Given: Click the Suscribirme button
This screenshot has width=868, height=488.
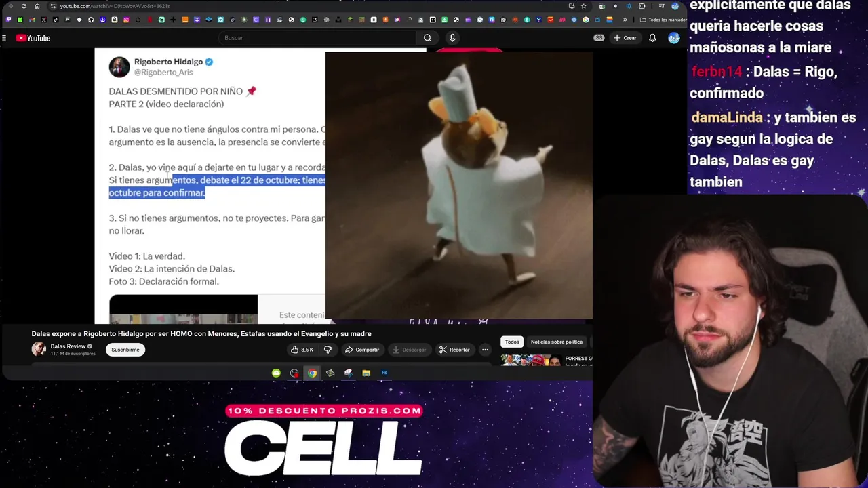Looking at the screenshot, I should point(125,350).
